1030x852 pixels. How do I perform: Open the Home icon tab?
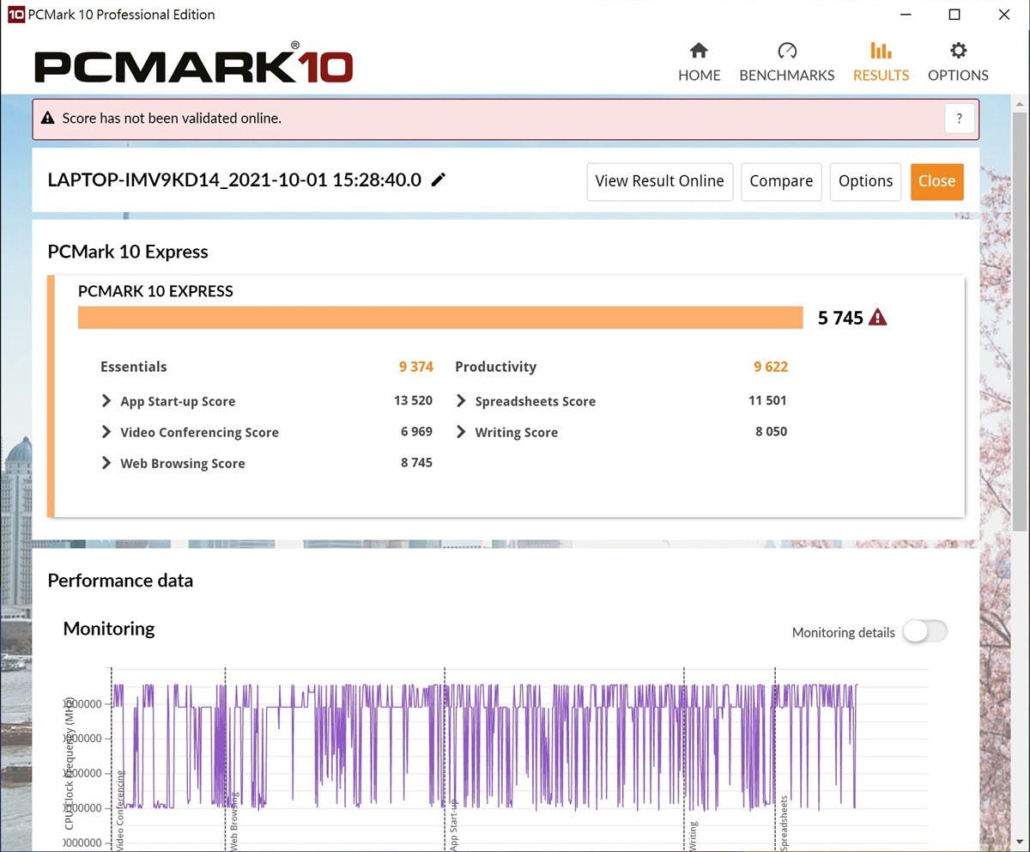tap(699, 51)
